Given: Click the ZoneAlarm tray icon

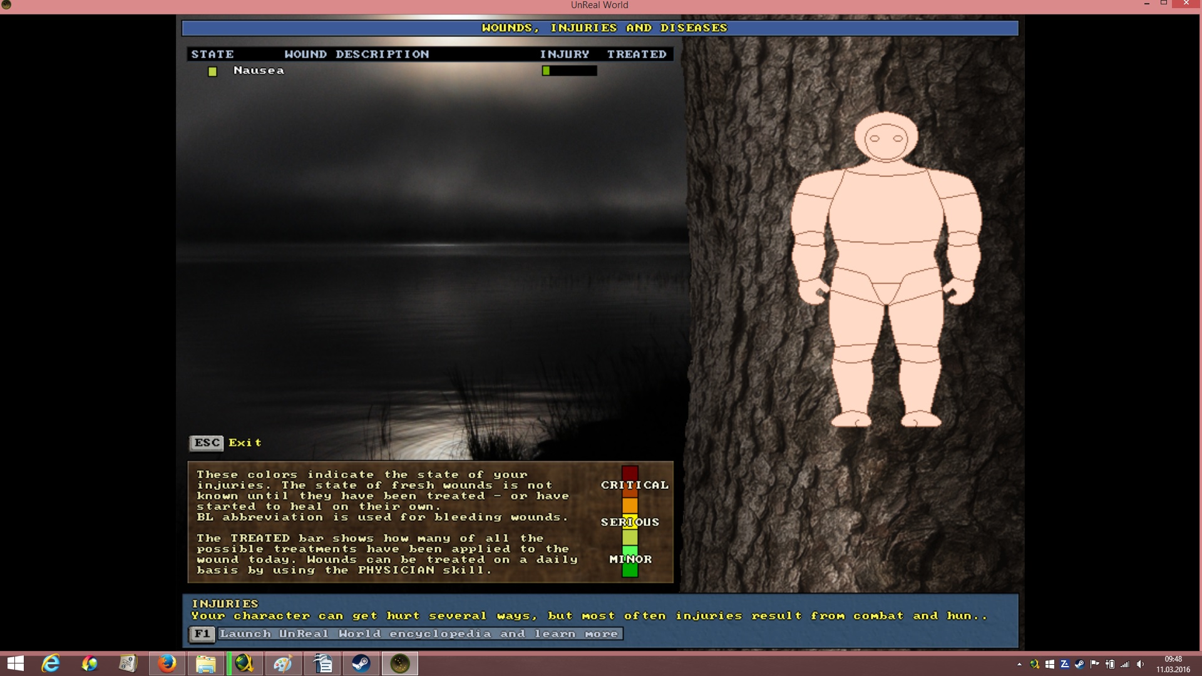Looking at the screenshot, I should coord(1064,664).
